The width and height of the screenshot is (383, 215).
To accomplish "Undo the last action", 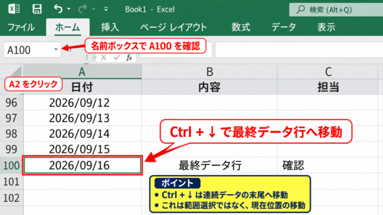I will [x=58, y=9].
